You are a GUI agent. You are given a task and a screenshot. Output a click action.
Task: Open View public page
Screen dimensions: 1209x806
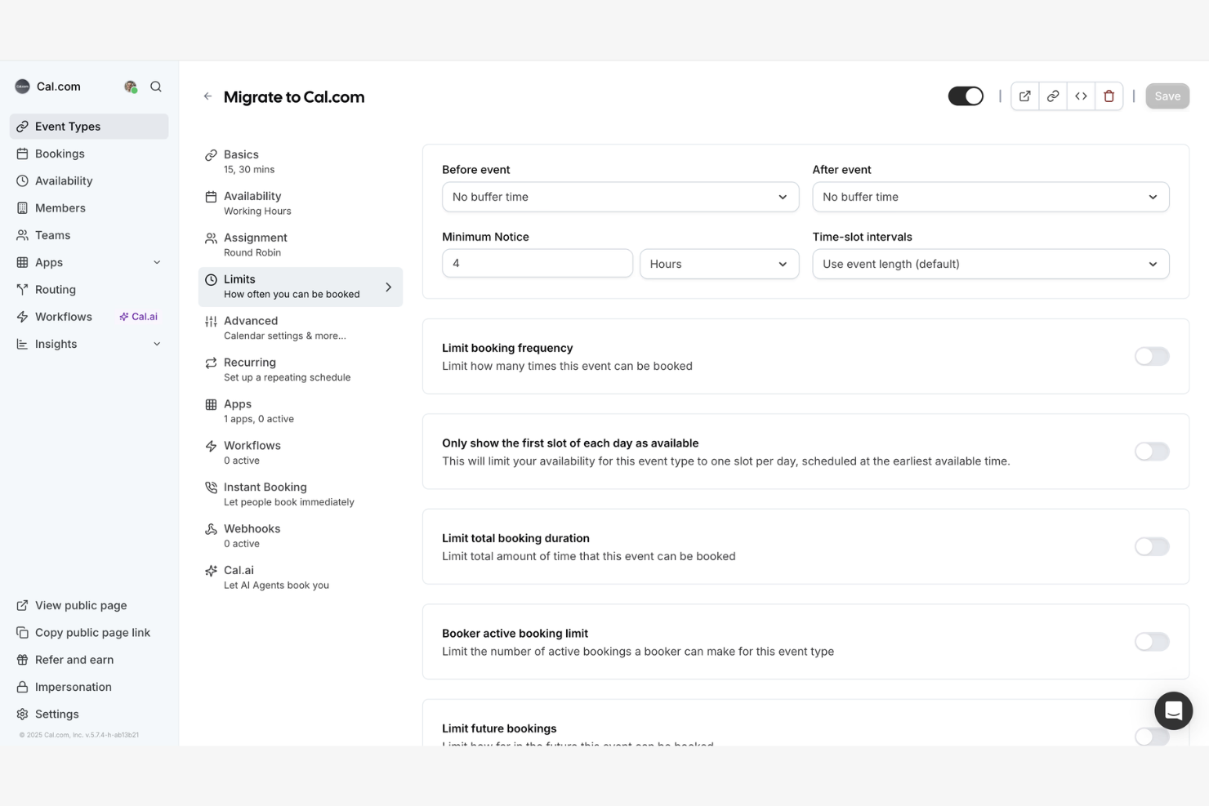81,605
